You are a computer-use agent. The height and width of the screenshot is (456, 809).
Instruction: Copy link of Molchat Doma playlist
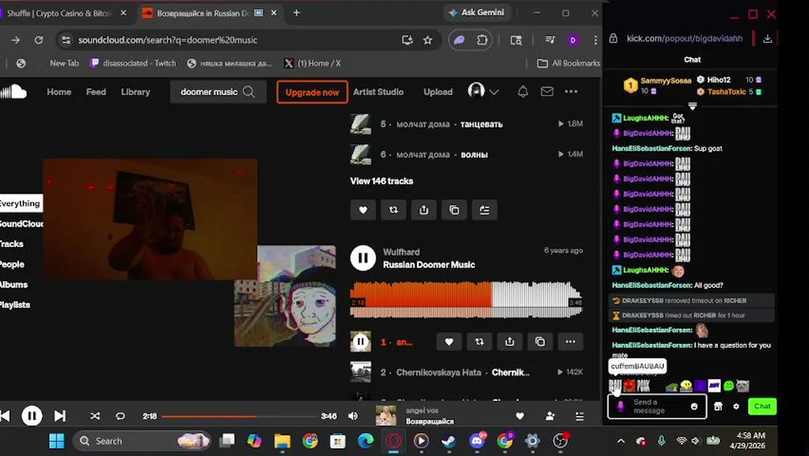coord(454,210)
